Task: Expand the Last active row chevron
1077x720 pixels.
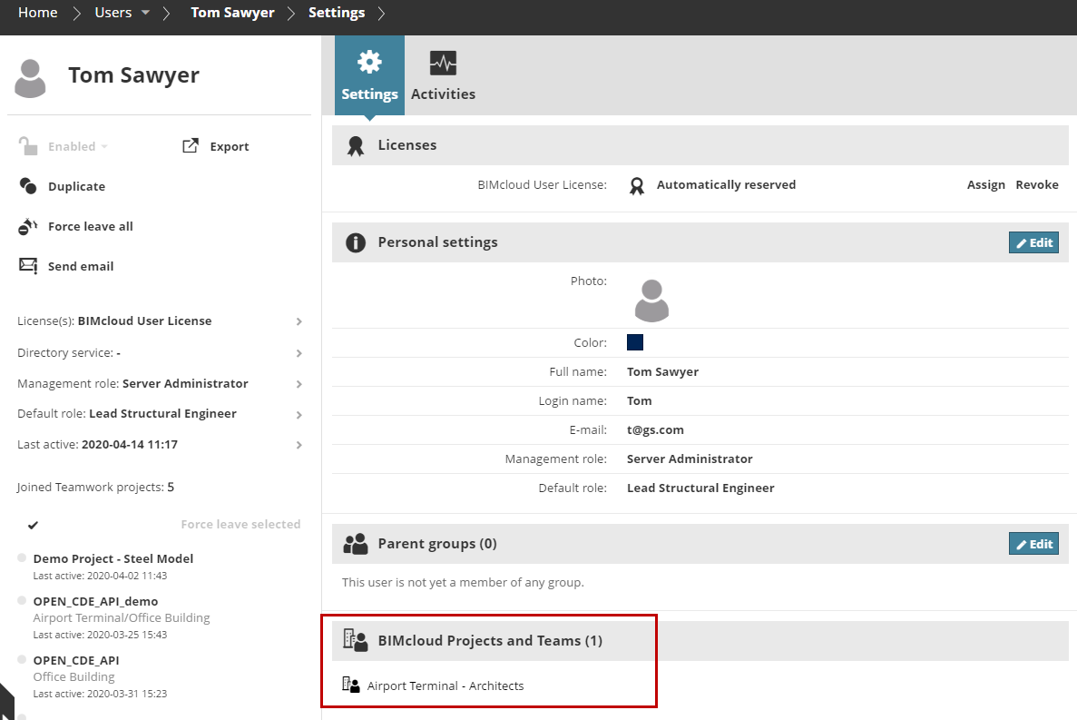Action: pyautogui.click(x=299, y=445)
